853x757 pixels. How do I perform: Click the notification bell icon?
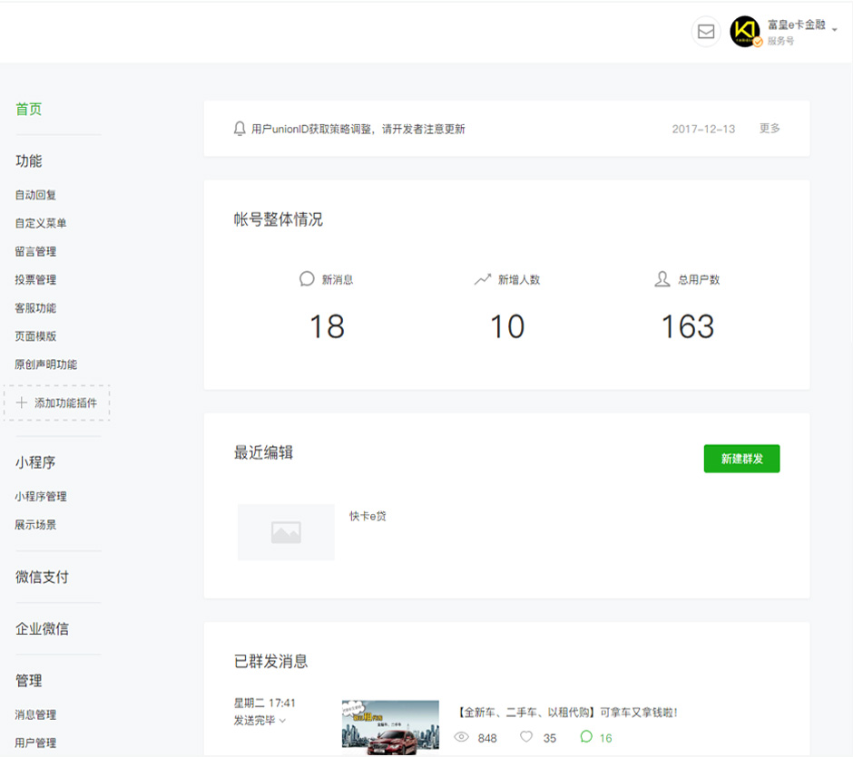point(240,129)
